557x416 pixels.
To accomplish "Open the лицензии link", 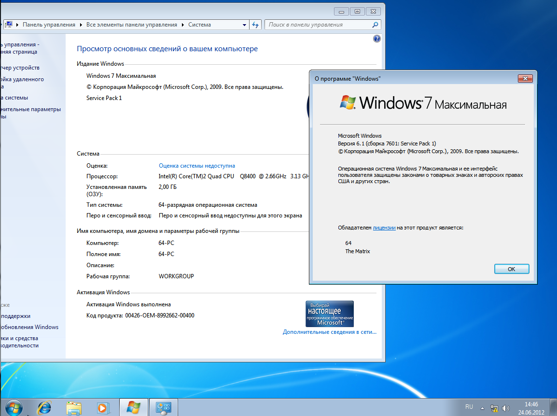I will point(384,228).
